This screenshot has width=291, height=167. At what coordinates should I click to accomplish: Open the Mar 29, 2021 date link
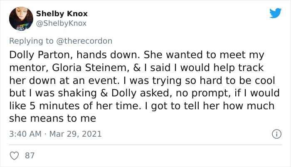[x=75, y=134]
